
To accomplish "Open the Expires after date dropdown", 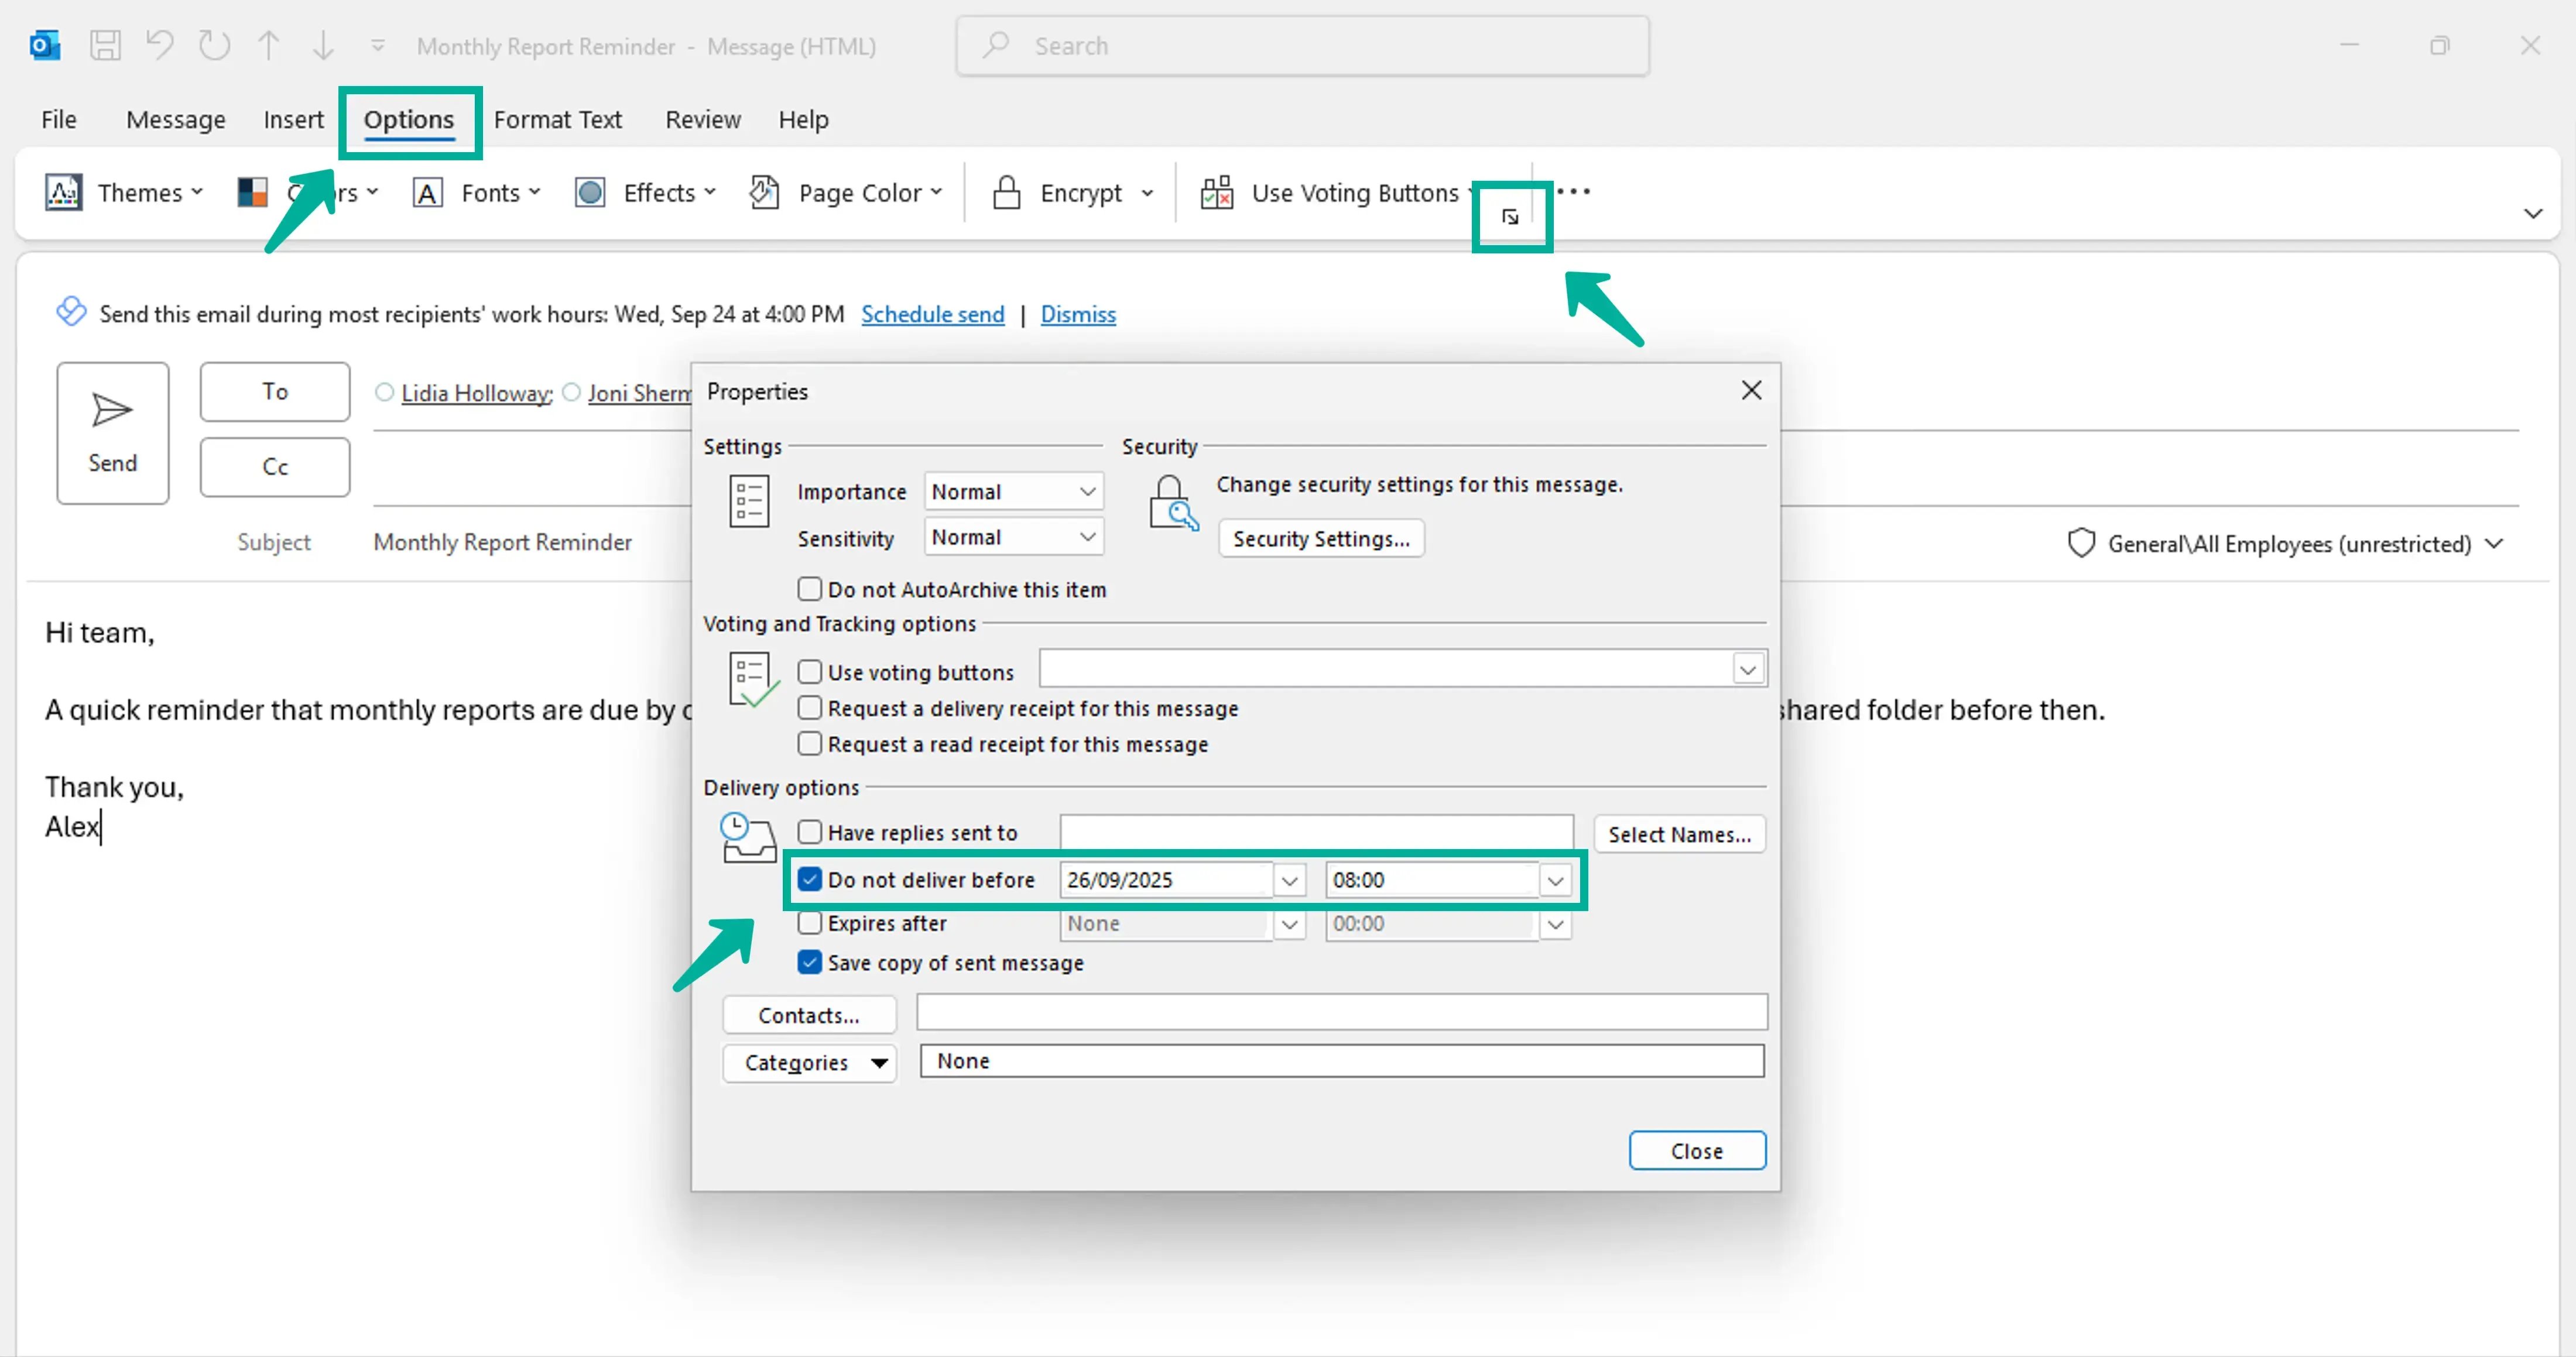I will pyautogui.click(x=1289, y=925).
